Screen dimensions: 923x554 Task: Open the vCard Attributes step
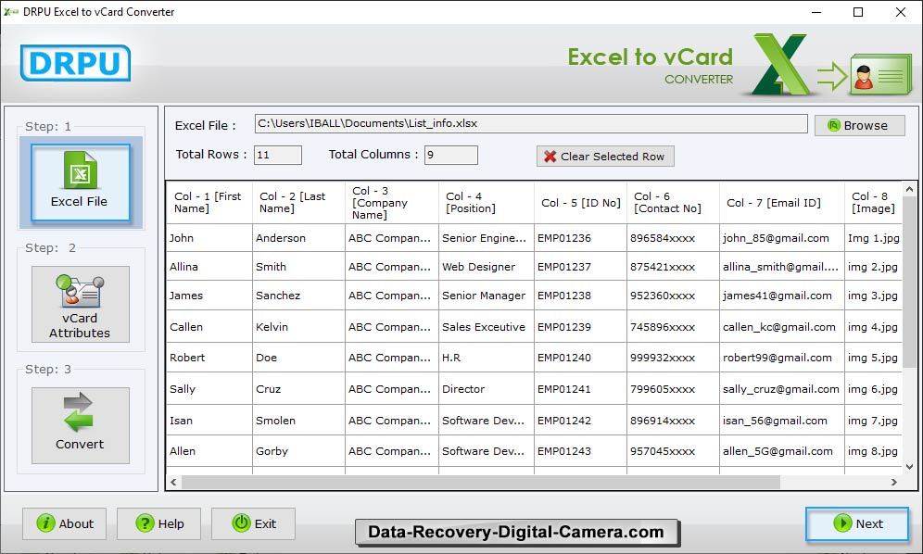click(x=80, y=305)
